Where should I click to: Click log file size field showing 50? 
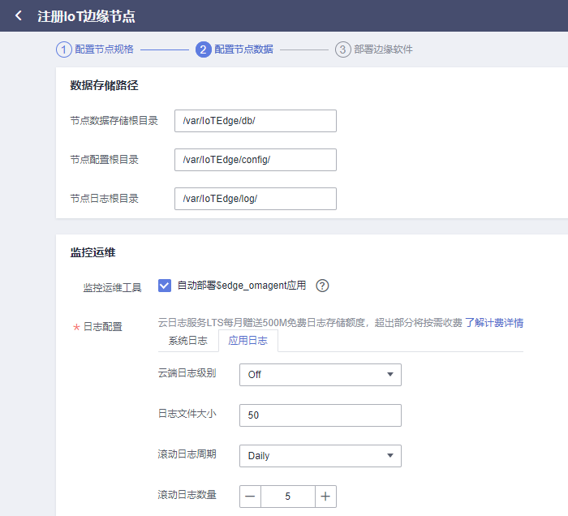(320, 415)
